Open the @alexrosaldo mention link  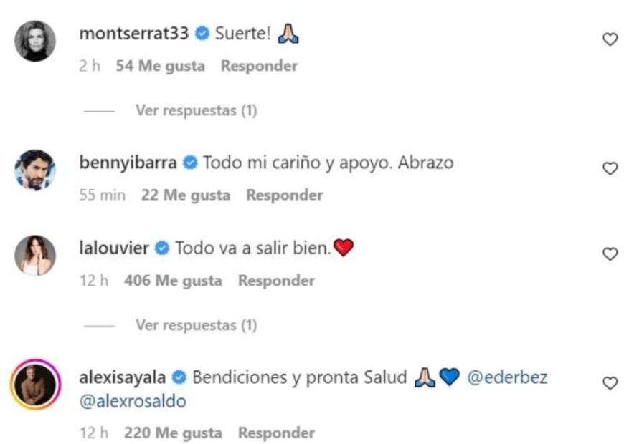coord(133,402)
